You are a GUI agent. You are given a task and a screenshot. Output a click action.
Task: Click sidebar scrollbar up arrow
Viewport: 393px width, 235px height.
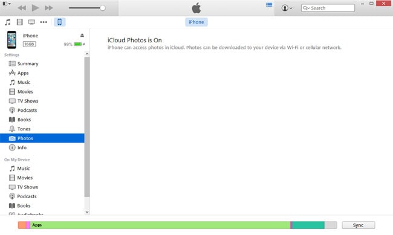pyautogui.click(x=87, y=54)
